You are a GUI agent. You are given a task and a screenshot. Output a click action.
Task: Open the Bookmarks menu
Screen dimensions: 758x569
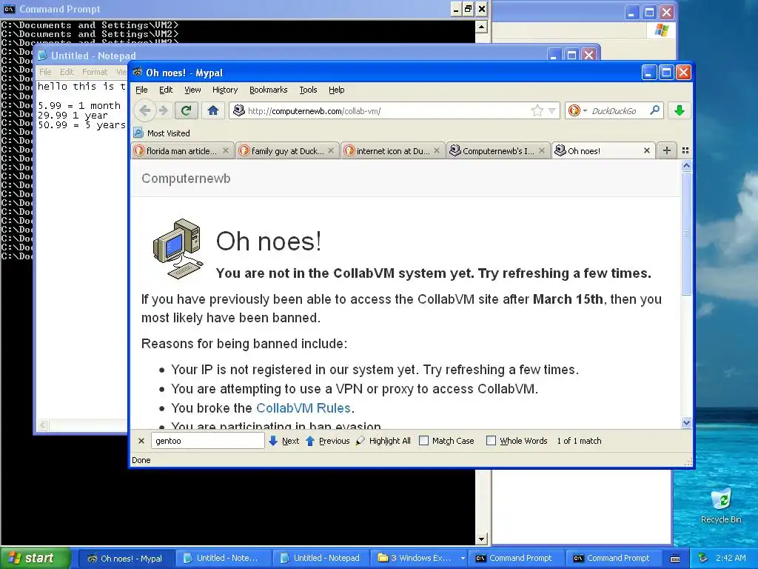[x=268, y=90]
